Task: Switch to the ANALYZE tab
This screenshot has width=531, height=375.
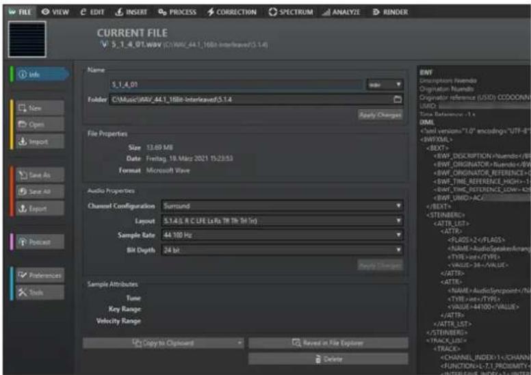Action: tap(341, 12)
